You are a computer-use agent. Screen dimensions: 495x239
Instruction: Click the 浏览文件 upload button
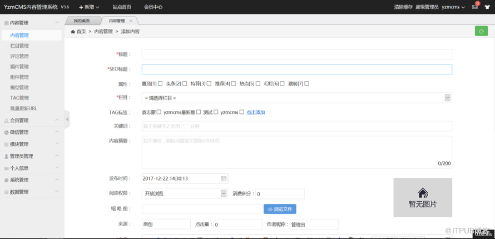pyautogui.click(x=280, y=209)
